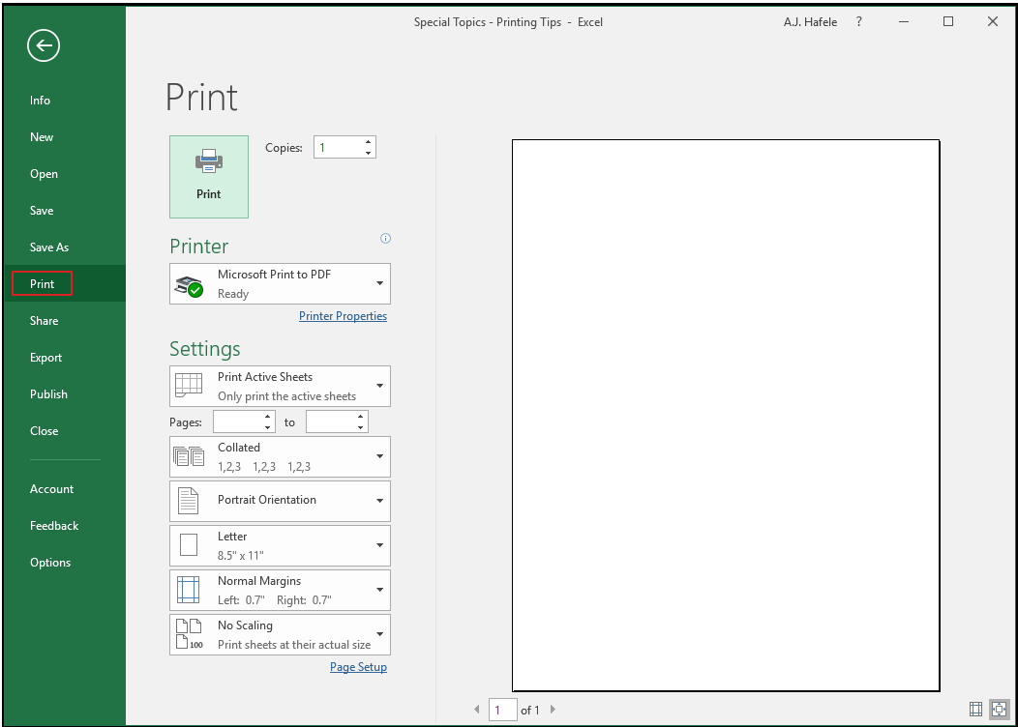Click Show Margins icon at bottom right
Screen dimensions: 1018x727
pos(975,710)
